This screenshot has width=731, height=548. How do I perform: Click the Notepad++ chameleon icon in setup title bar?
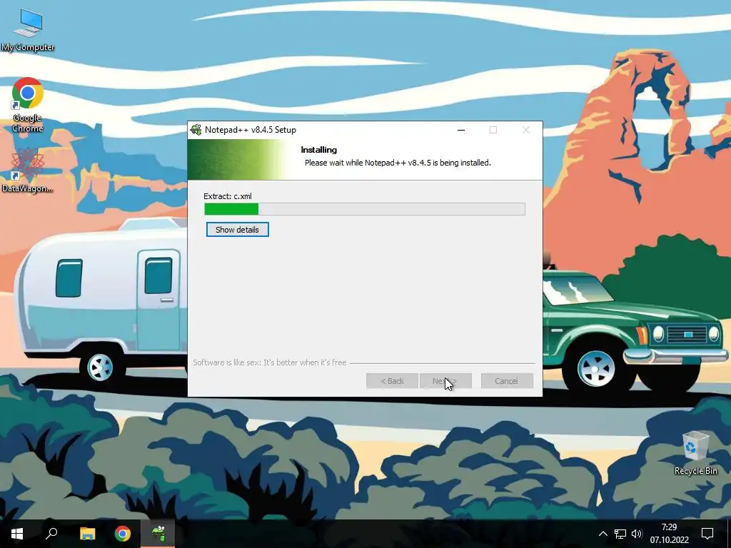click(x=196, y=130)
